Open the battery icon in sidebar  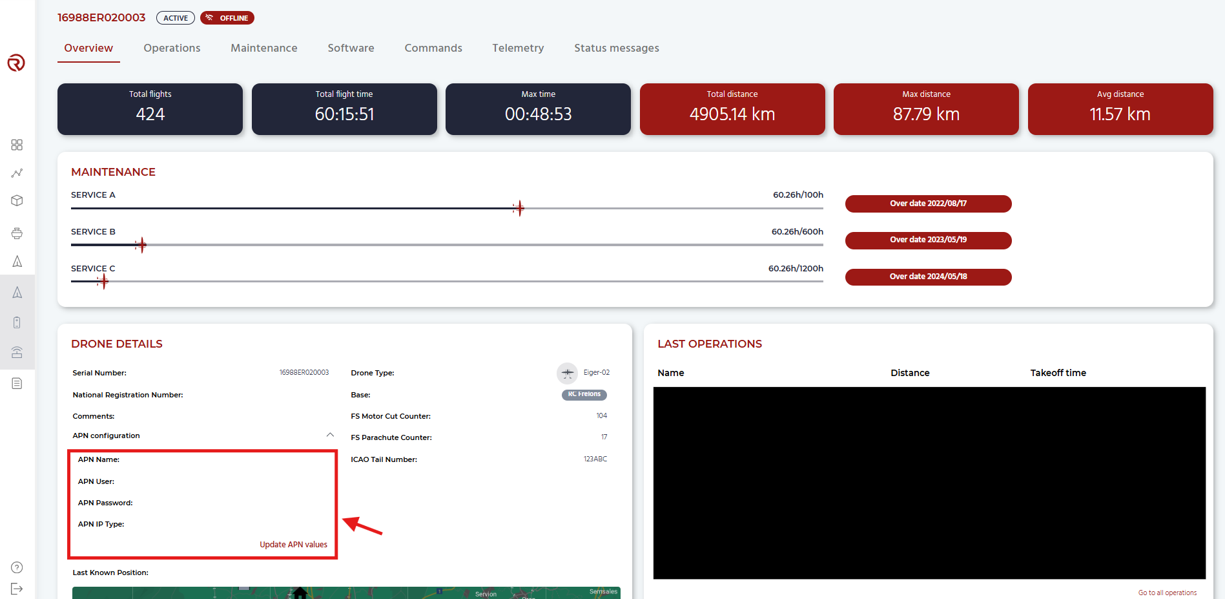coord(17,322)
